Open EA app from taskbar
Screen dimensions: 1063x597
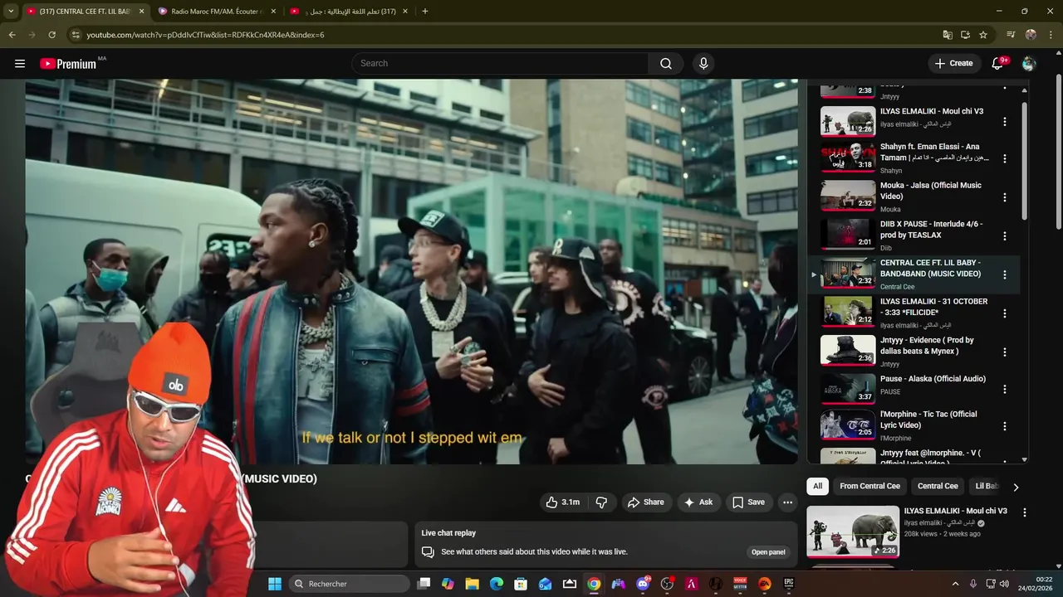point(765,584)
